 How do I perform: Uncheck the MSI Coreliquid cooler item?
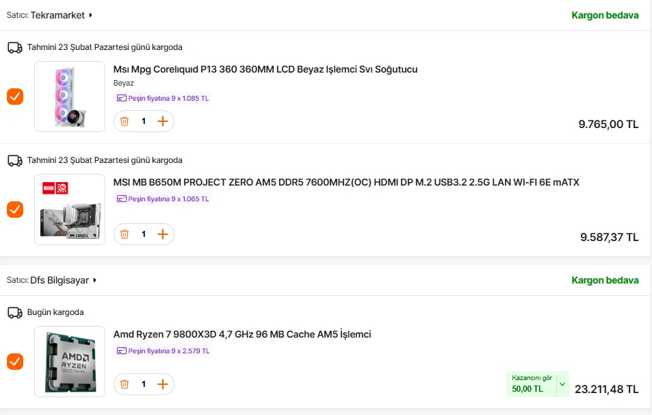point(15,97)
